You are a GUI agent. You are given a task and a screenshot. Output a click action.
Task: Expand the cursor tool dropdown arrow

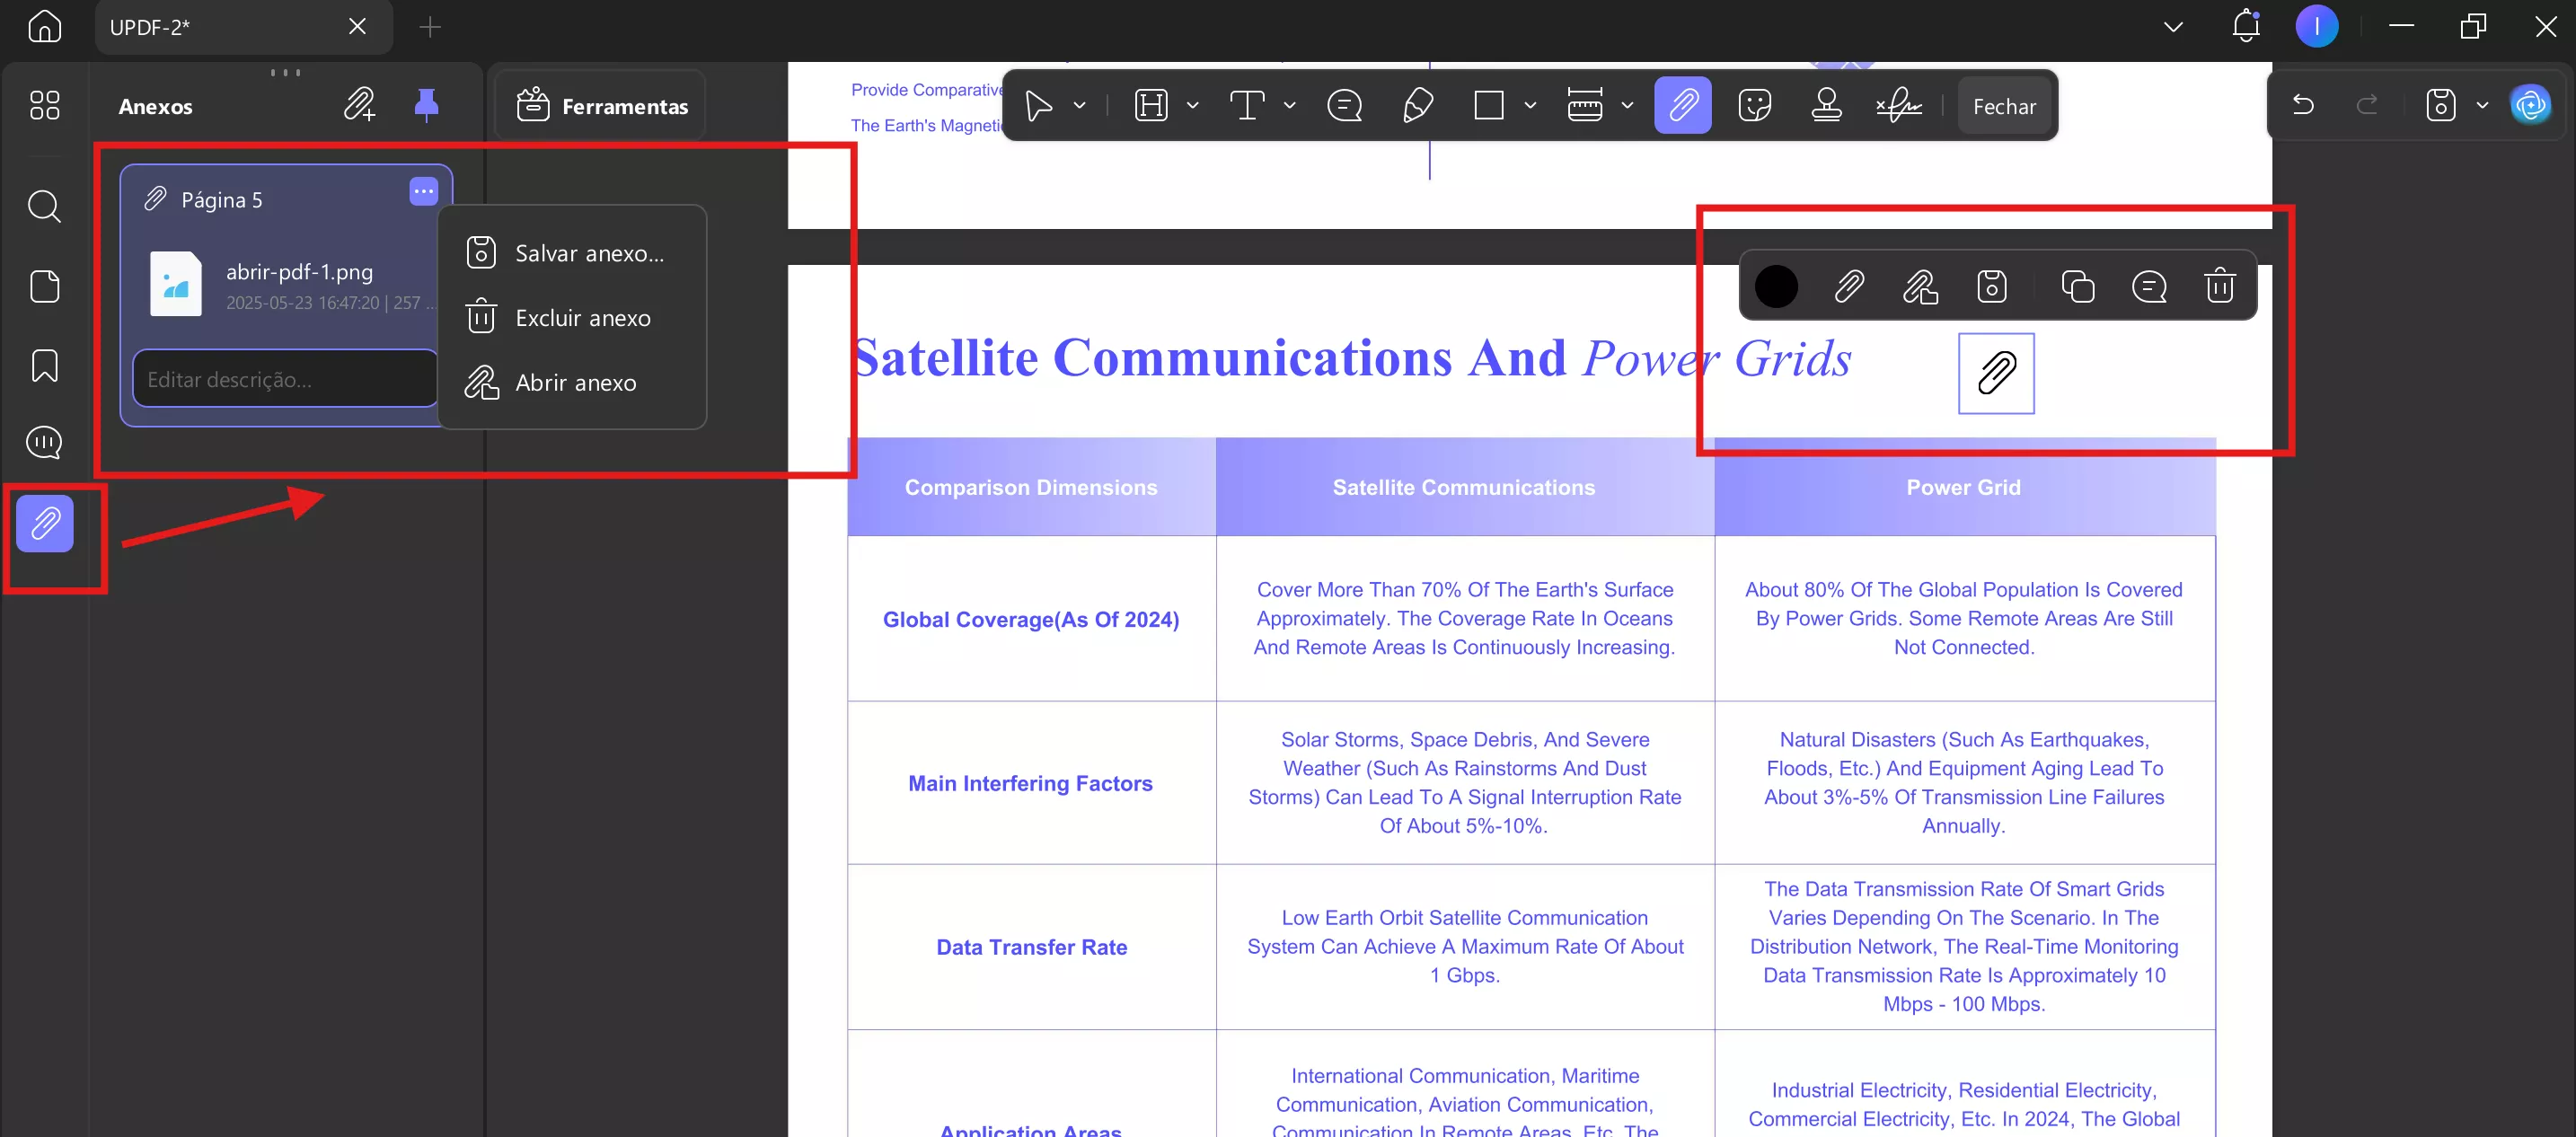coord(1079,105)
